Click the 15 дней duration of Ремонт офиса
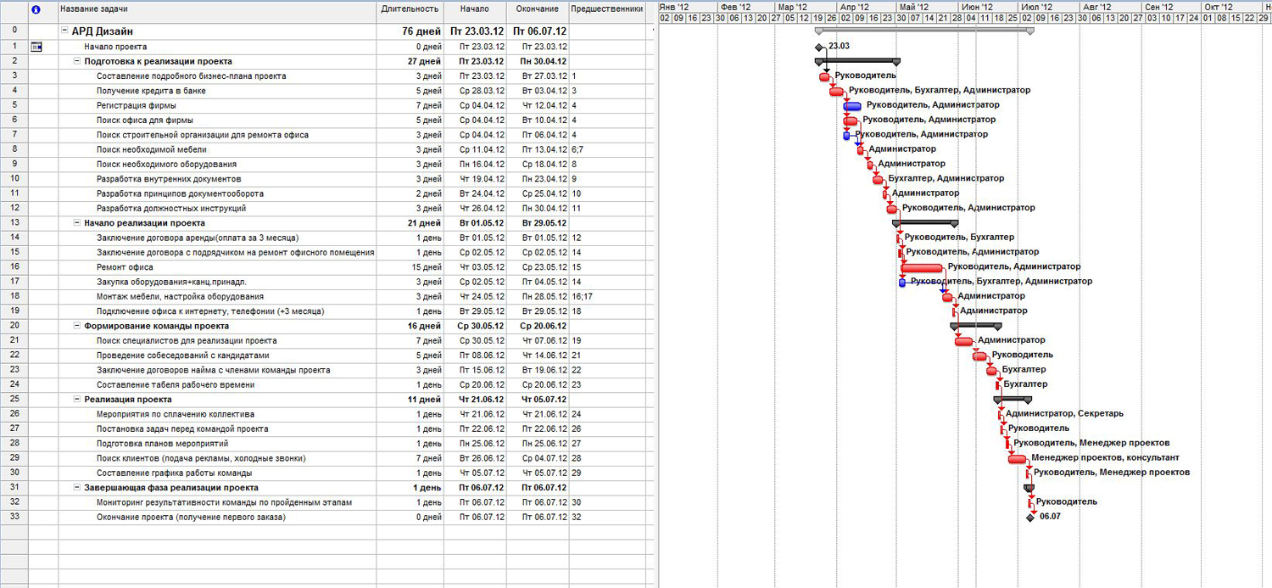Viewport: 1272px width, 588px height. pos(410,267)
